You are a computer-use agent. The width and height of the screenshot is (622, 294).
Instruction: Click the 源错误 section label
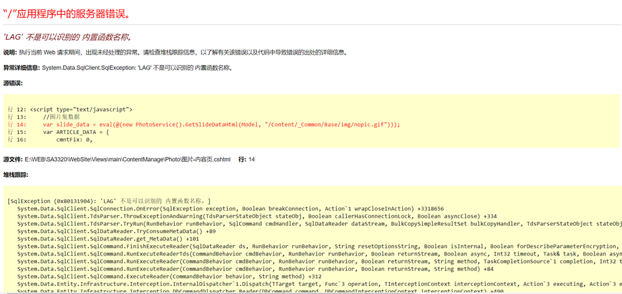(12, 83)
